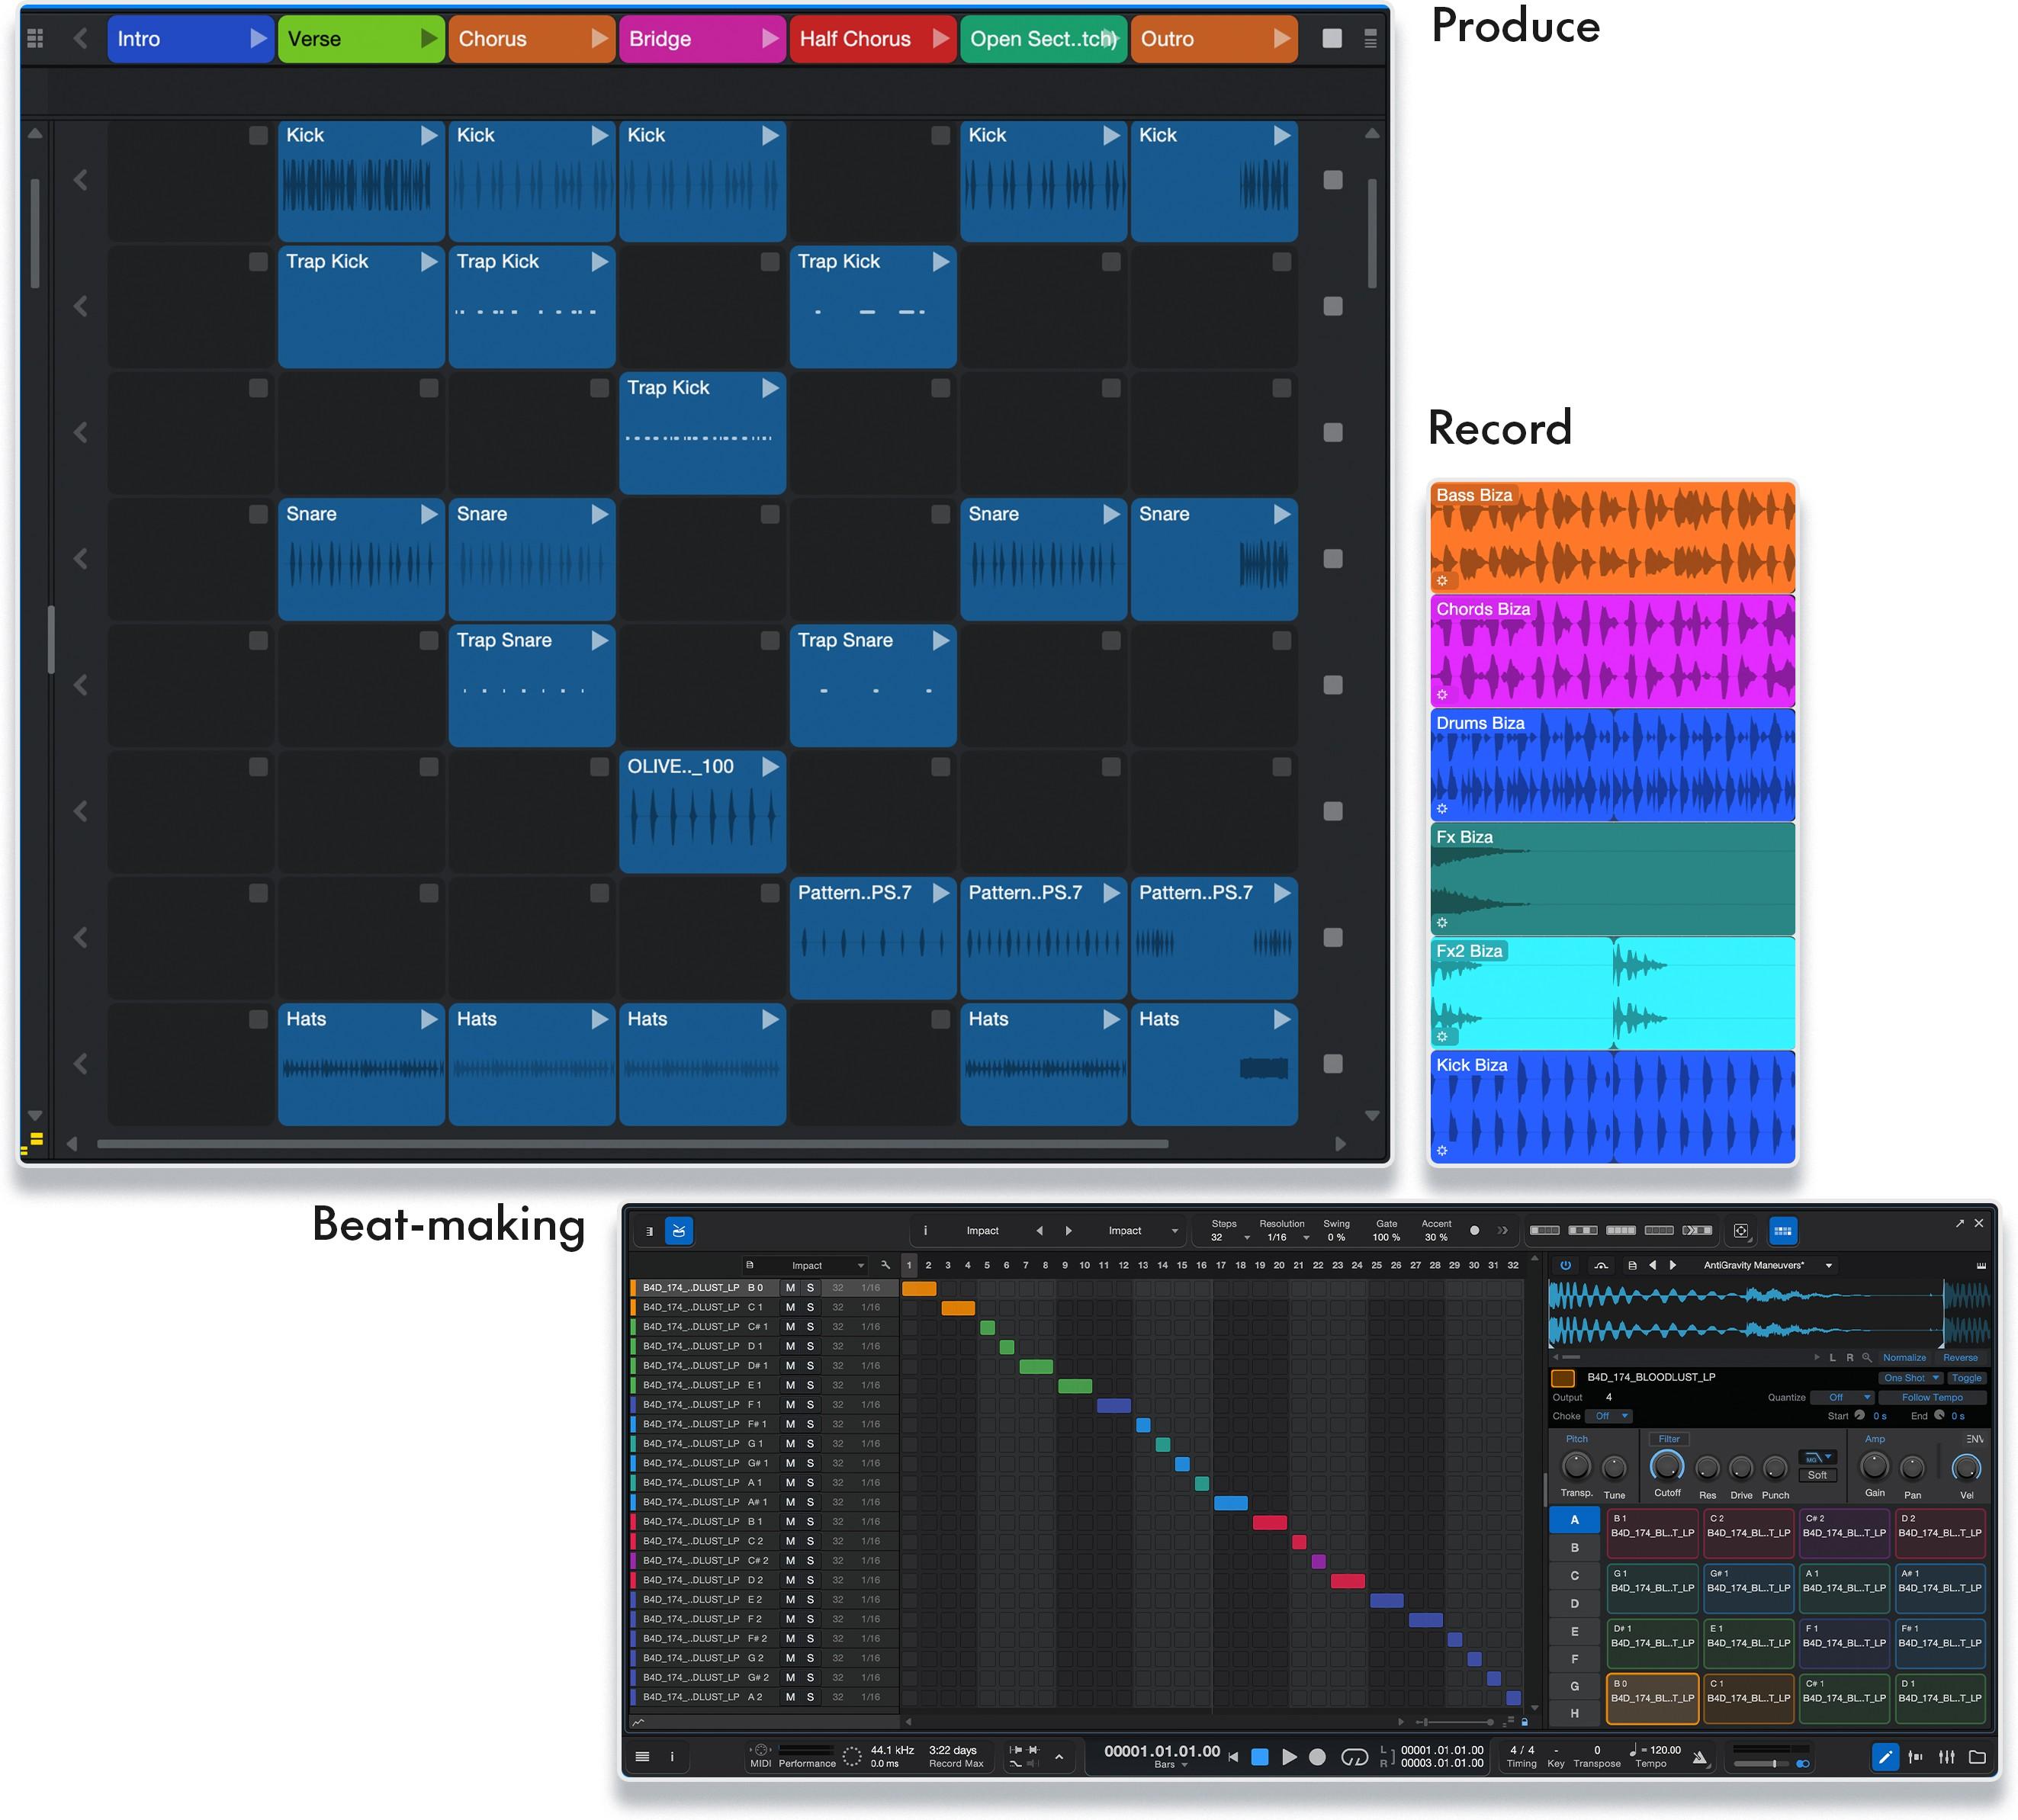The height and width of the screenshot is (1820, 2018).
Task: Select the paint tool icon at the bottom right
Action: tap(1886, 1757)
